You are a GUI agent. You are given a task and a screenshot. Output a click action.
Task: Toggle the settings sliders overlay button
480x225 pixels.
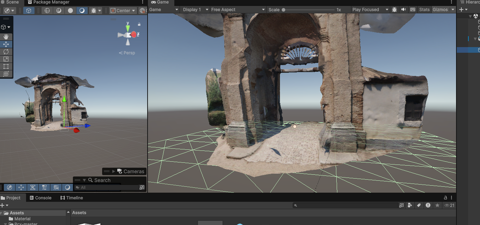pyautogui.click(x=44, y=187)
